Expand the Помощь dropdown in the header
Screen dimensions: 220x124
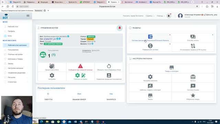(161, 16)
